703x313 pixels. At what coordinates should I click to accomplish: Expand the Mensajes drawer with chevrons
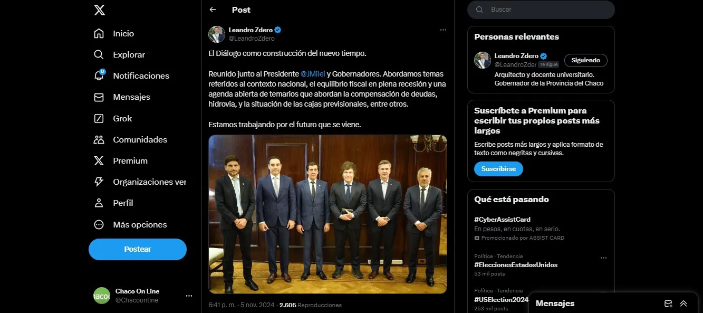tap(683, 303)
